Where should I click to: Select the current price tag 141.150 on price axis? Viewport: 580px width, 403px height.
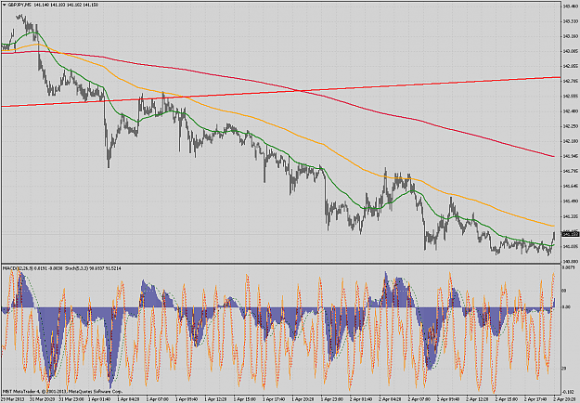click(571, 234)
